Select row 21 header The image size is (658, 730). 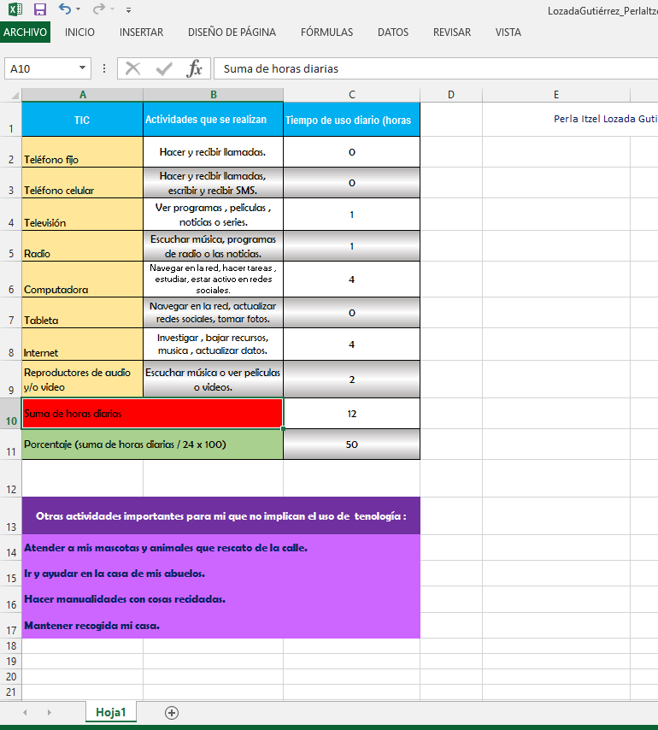click(11, 692)
